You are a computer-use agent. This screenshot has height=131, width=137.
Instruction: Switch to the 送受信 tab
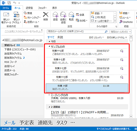(29, 8)
